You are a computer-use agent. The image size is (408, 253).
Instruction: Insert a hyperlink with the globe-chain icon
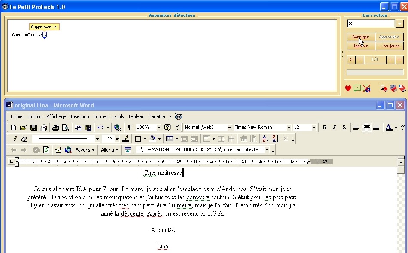click(x=117, y=127)
